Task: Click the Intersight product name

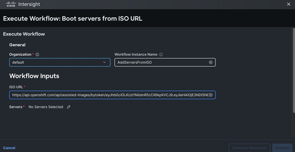Action: click(x=29, y=4)
